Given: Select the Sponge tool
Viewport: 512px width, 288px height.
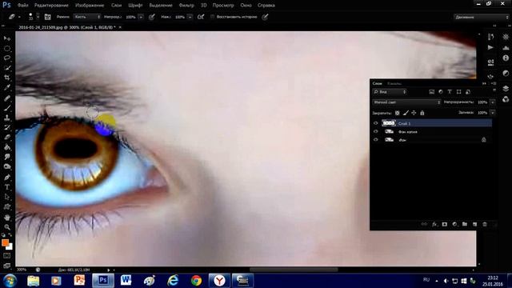Looking at the screenshot, I should [7, 166].
